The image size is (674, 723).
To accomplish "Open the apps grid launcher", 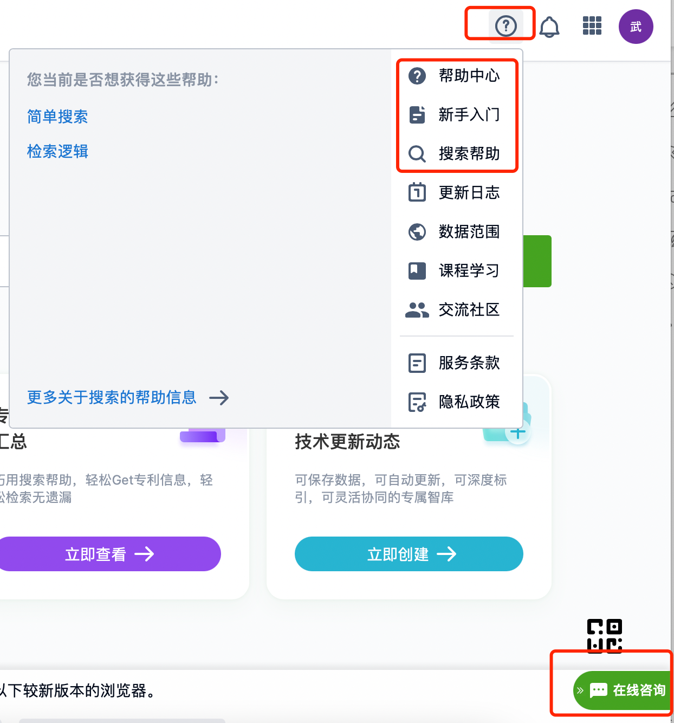I will pos(592,26).
